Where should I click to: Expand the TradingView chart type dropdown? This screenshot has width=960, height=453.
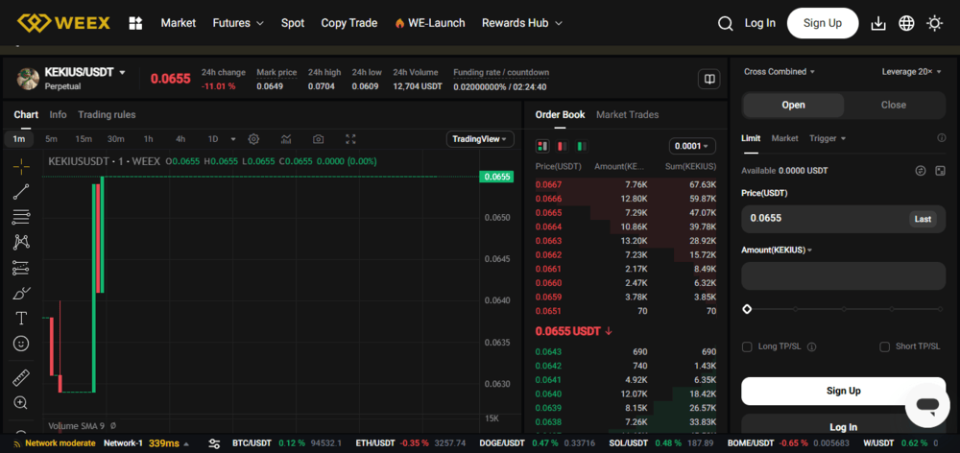tap(480, 139)
